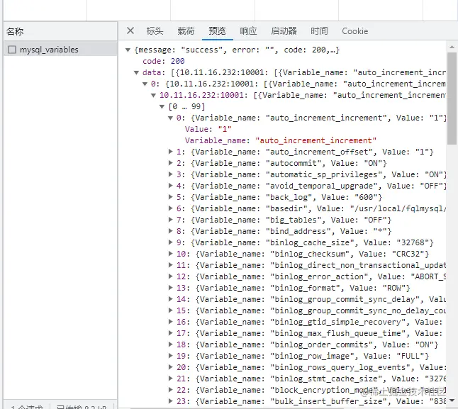Click the code: 200 line
The height and width of the screenshot is (409, 458).
164,61
